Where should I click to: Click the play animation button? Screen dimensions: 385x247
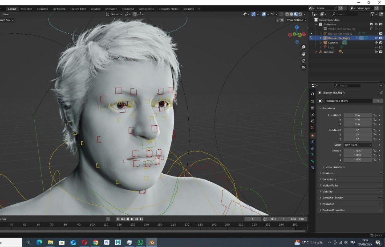132,219
